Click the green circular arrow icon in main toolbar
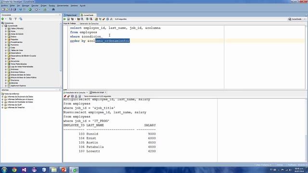 point(30,10)
